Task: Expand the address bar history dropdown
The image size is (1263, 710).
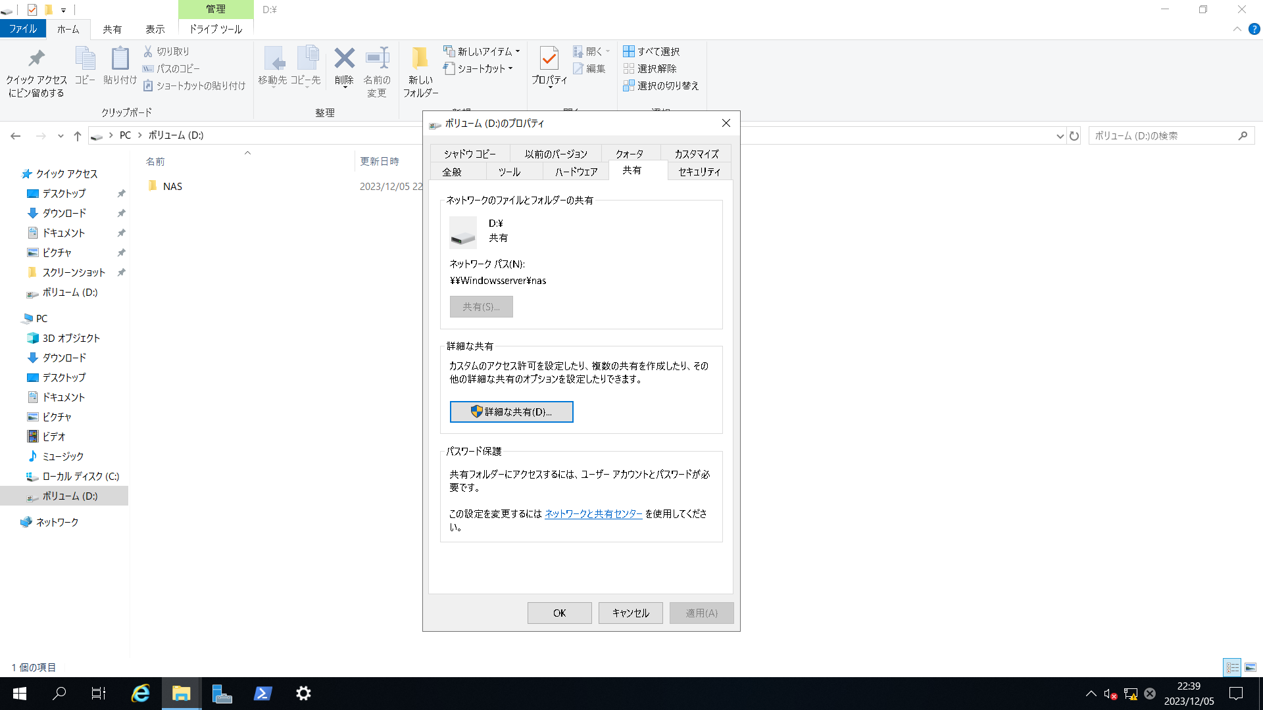Action: pyautogui.click(x=1059, y=135)
